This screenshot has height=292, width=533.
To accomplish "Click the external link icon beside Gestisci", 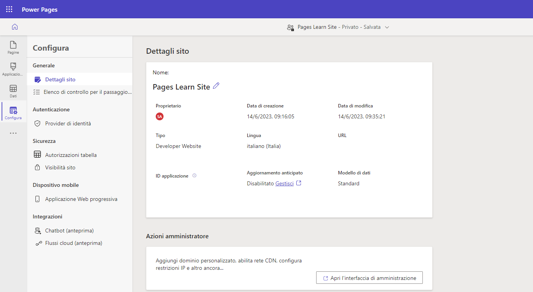I will click(x=299, y=183).
